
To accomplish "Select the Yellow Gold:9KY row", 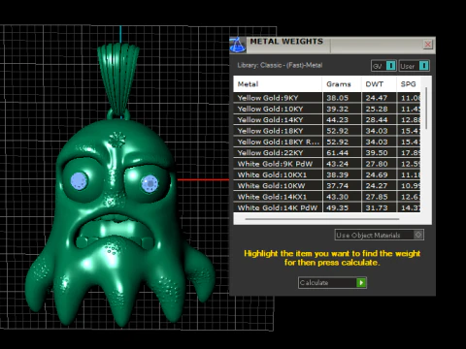I will click(327, 98).
